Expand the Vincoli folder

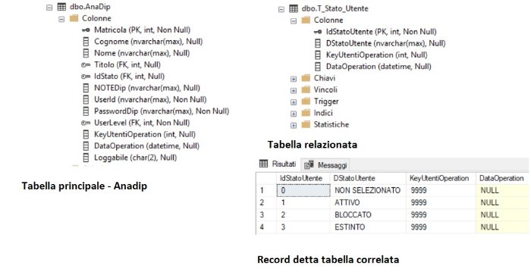pyautogui.click(x=294, y=90)
